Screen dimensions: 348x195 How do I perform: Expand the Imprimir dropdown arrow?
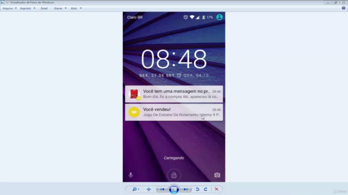point(34,8)
